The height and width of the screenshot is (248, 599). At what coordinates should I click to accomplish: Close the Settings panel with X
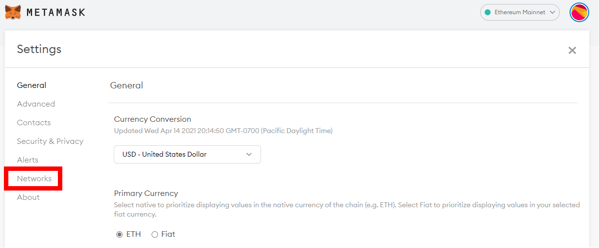[x=572, y=50]
